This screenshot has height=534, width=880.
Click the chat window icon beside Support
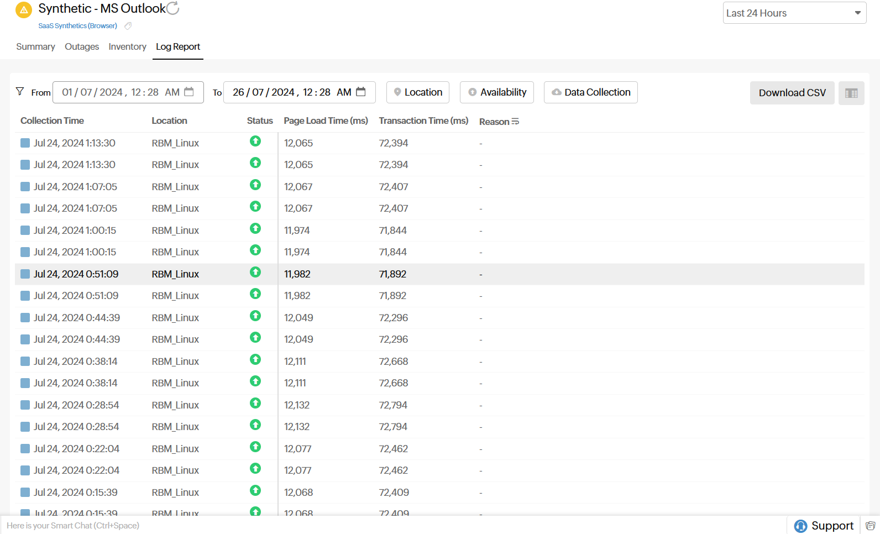pos(870,526)
